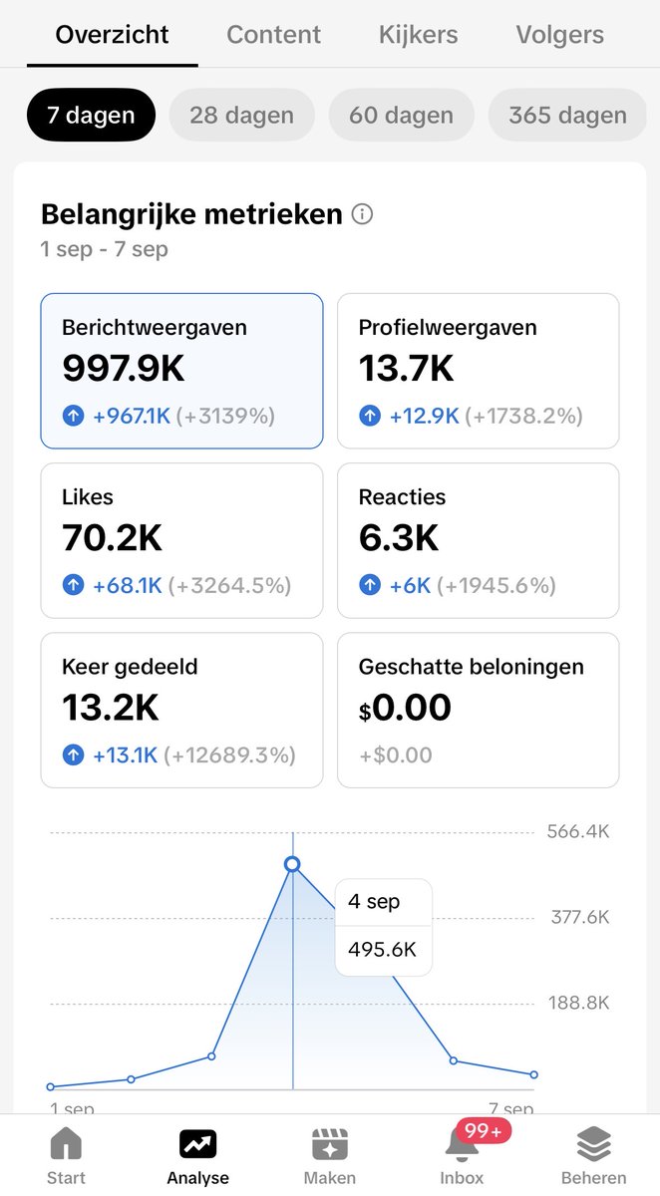Click the date range '1 sep - 7 sep'
The image size is (660, 1196).
(x=105, y=249)
